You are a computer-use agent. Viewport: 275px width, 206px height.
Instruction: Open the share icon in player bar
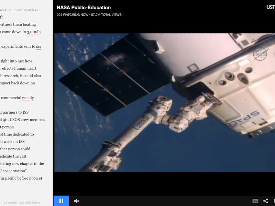[x=266, y=201]
